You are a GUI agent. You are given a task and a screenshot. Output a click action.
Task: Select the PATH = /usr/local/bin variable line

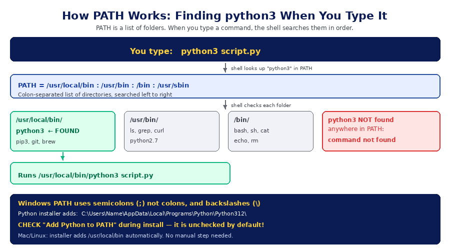[103, 85]
